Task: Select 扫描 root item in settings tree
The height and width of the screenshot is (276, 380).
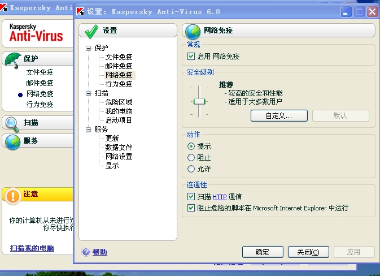Action: tap(101, 93)
